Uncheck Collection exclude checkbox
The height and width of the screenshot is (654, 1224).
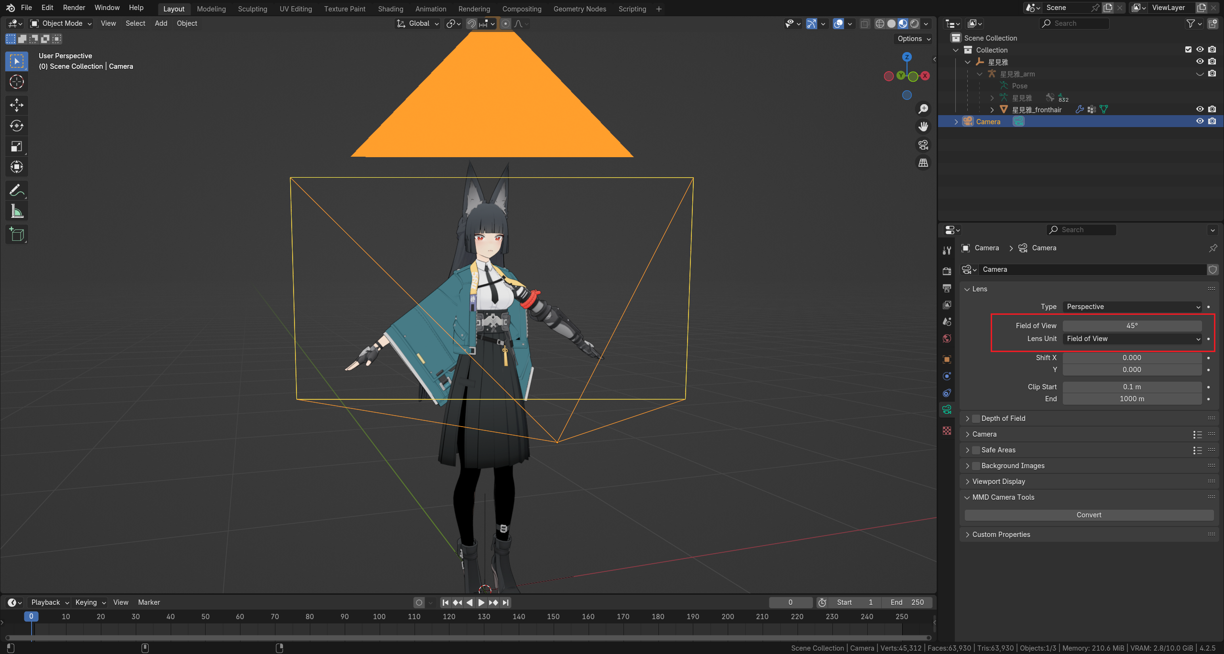click(x=1188, y=50)
